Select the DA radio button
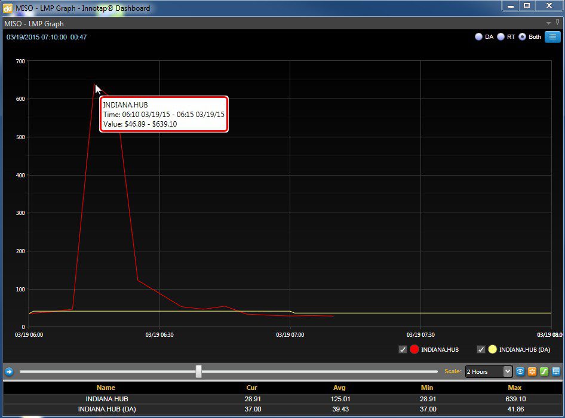 coord(478,37)
